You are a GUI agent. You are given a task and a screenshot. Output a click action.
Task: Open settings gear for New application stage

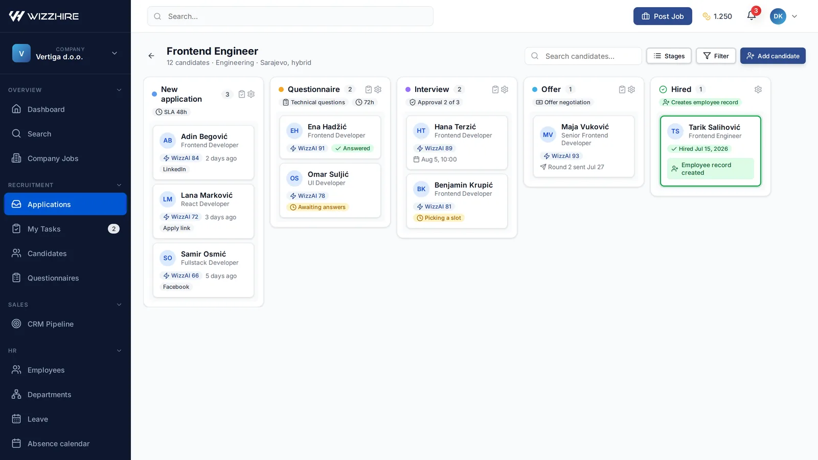[x=251, y=94]
